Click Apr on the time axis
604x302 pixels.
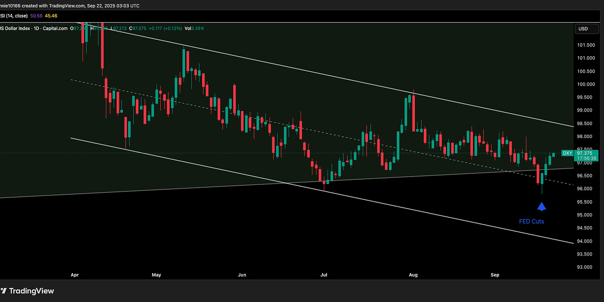74,275
